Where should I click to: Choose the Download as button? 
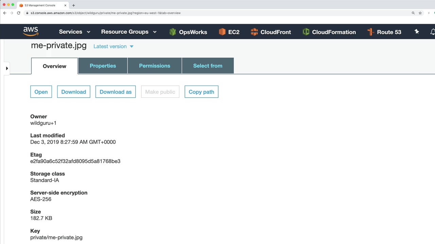coord(116,92)
